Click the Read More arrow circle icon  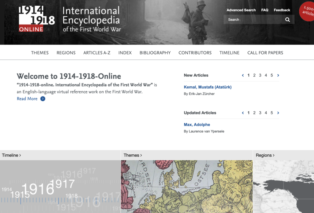(x=43, y=99)
